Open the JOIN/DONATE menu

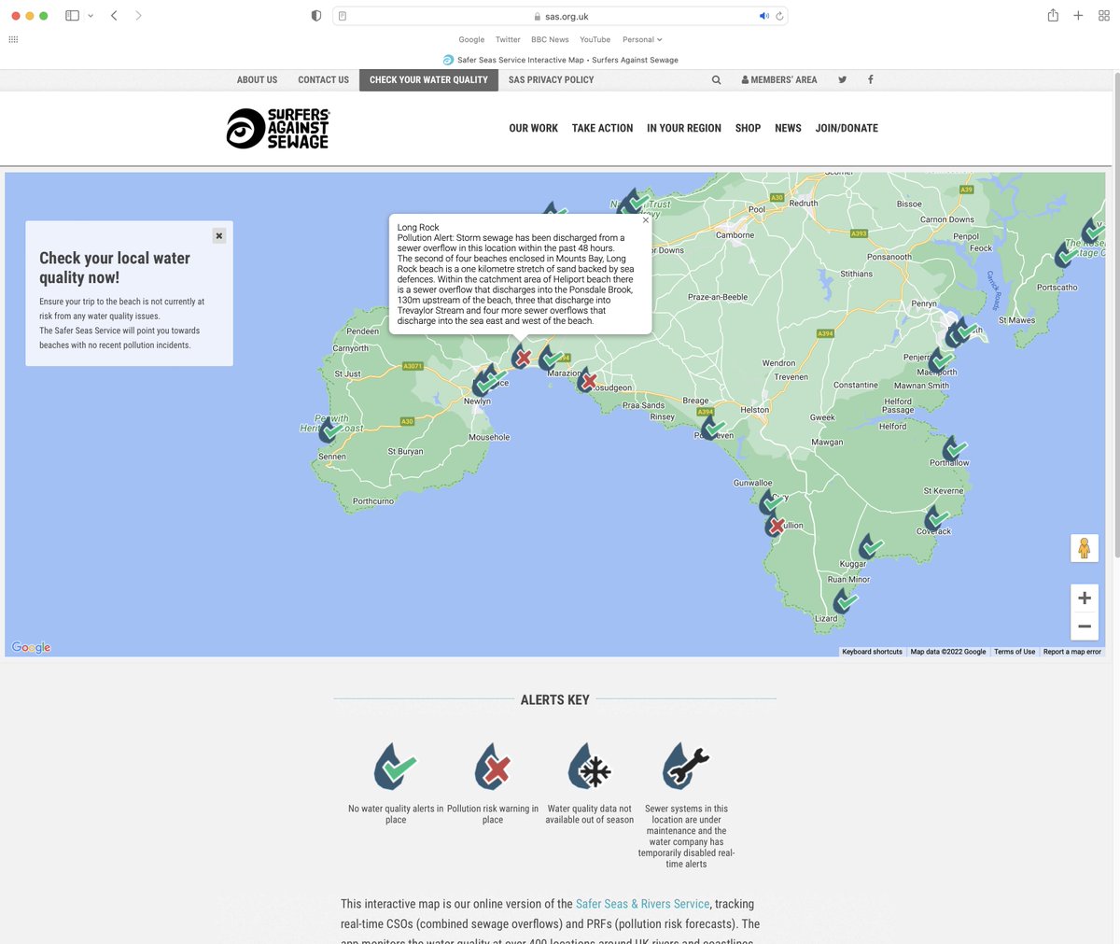(847, 128)
